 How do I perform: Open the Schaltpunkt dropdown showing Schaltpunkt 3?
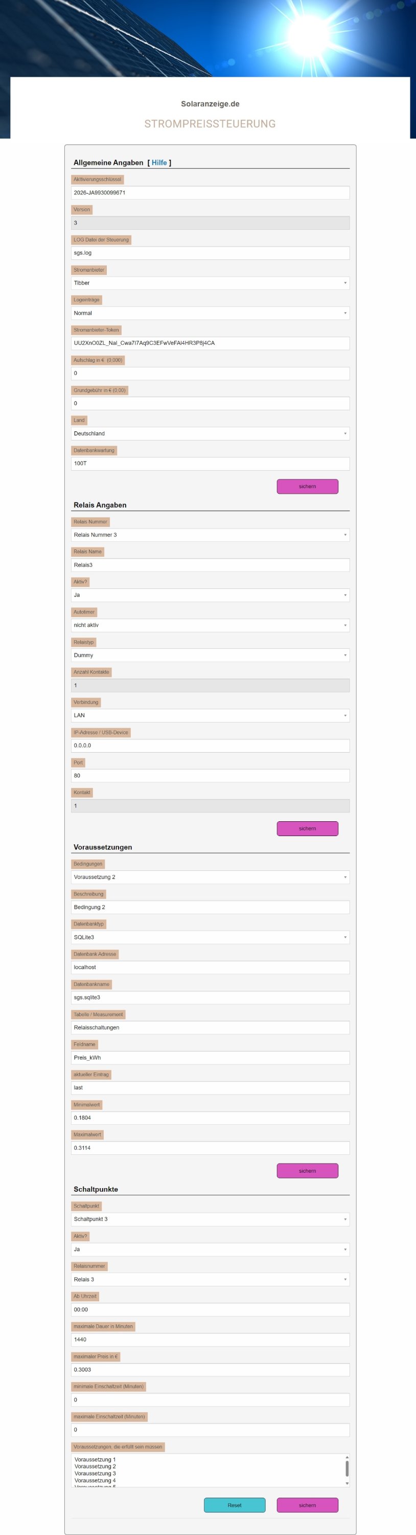click(x=210, y=1219)
